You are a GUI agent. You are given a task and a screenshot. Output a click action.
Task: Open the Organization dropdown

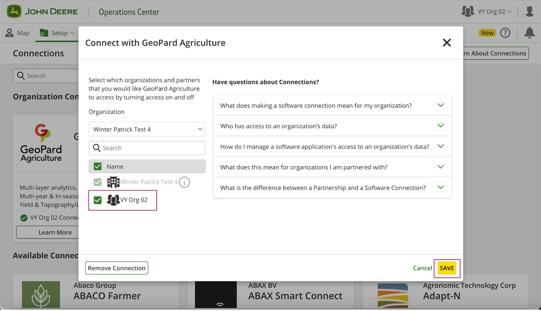[147, 129]
